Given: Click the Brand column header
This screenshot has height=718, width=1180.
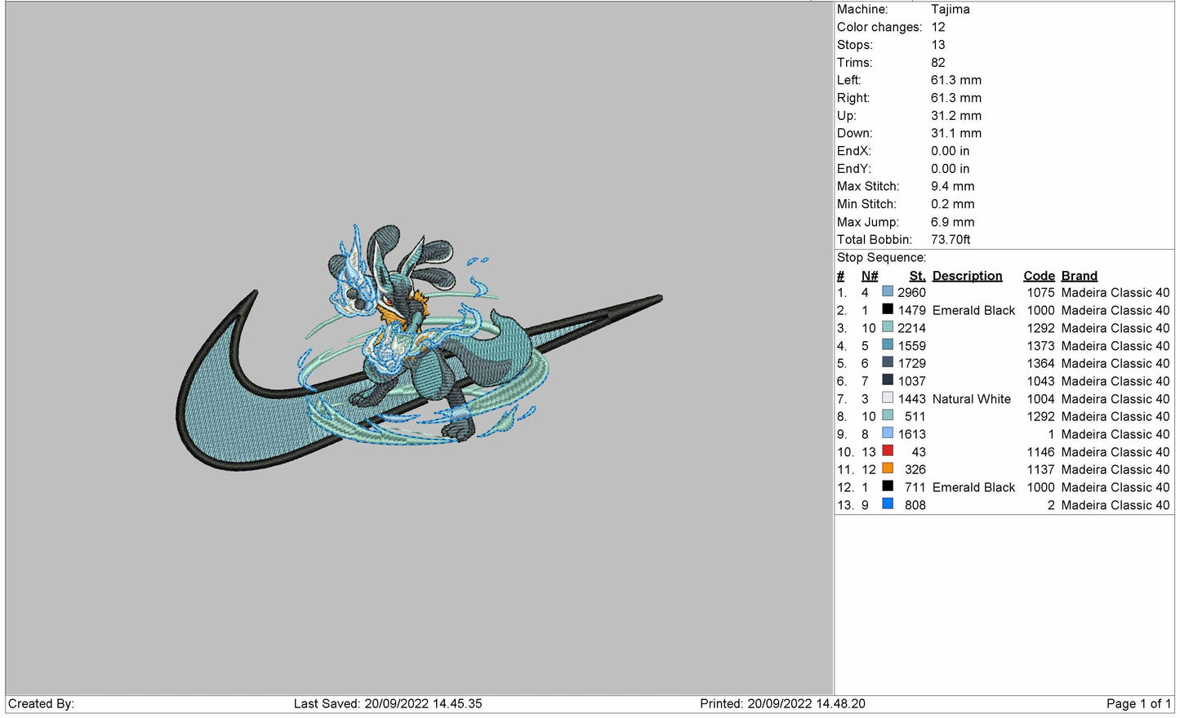Looking at the screenshot, I should [x=1079, y=276].
